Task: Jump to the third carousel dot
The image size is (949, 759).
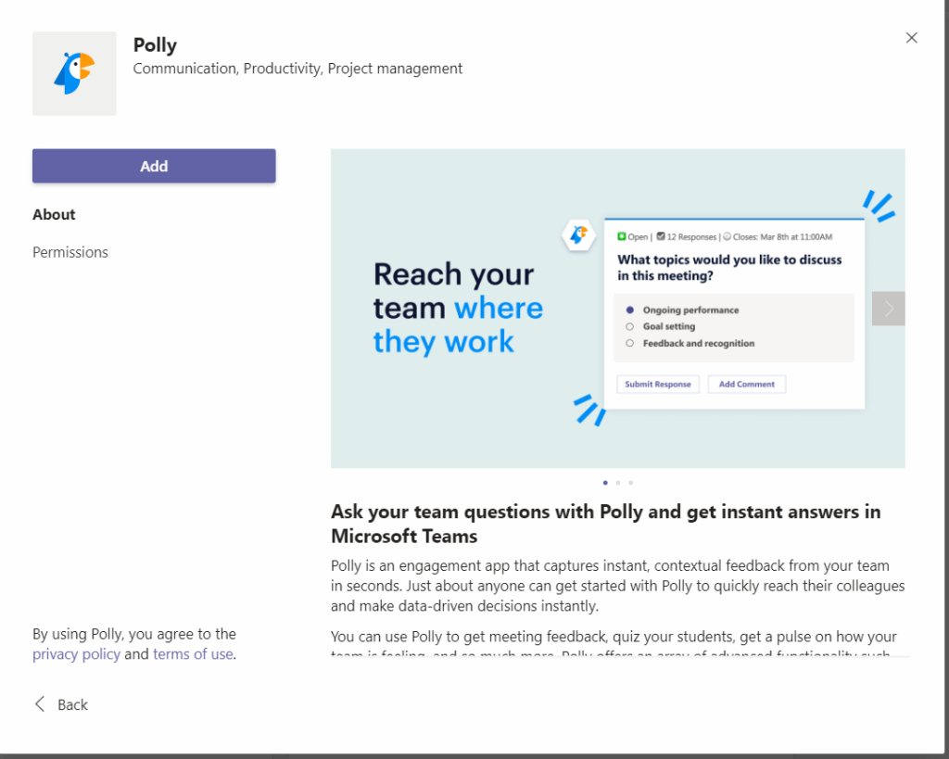Action: pos(631,483)
